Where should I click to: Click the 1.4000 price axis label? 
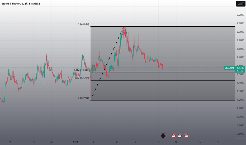point(240,83)
